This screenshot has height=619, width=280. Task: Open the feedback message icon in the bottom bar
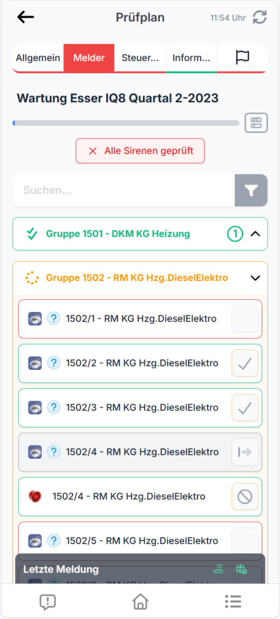[48, 602]
